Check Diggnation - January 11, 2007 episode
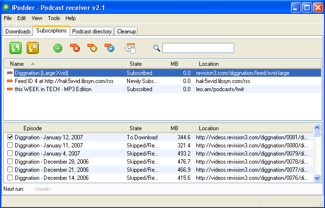Screen dimensions: 325x208 pyautogui.click(x=10, y=146)
